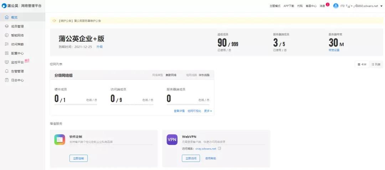Click the 90 / 999 super member count
Image resolution: width=385 pixels, height=170 pixels.
tap(228, 43)
